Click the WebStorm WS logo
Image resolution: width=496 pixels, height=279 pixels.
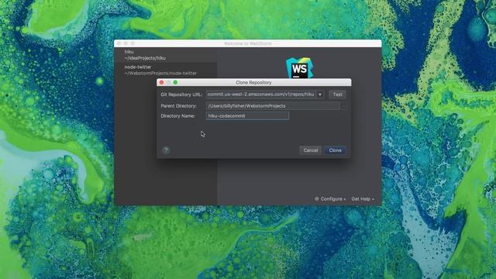299,67
